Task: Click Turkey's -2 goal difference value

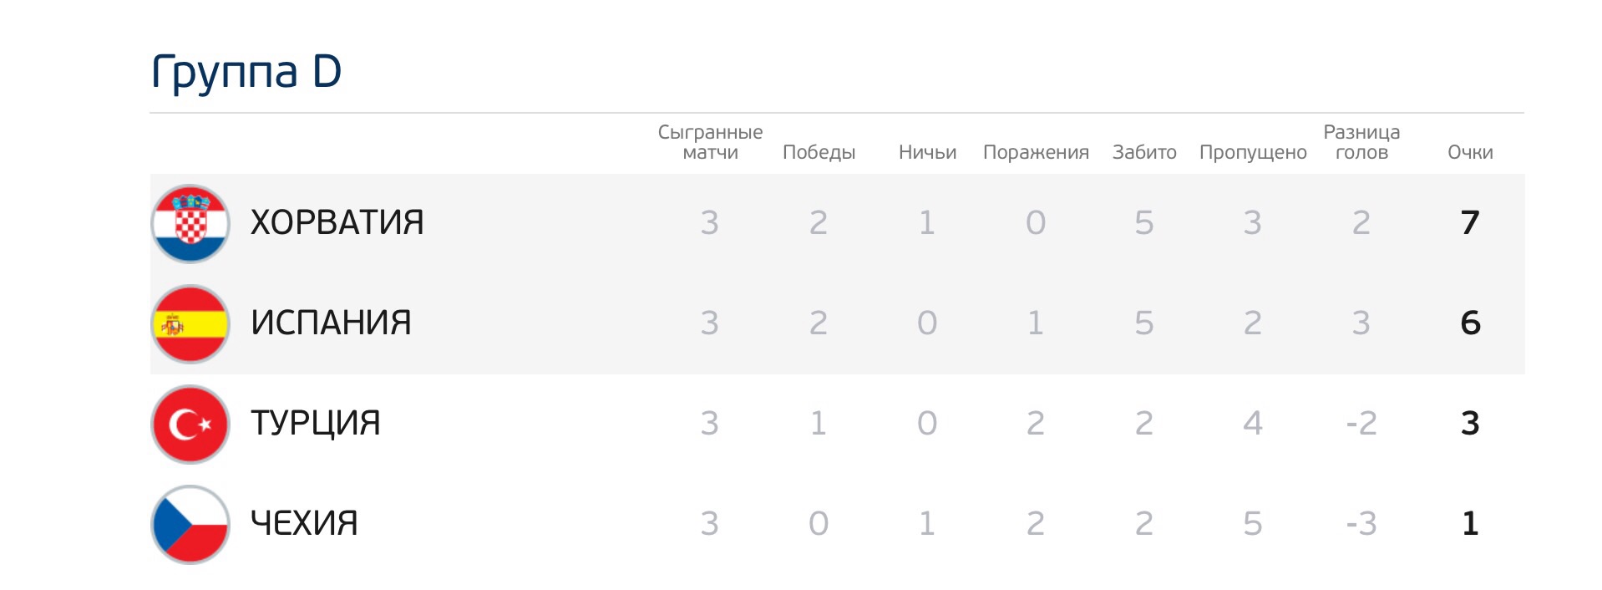Action: click(1361, 424)
